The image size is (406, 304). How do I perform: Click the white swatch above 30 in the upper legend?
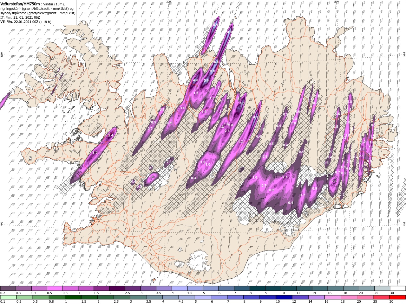(397, 288)
